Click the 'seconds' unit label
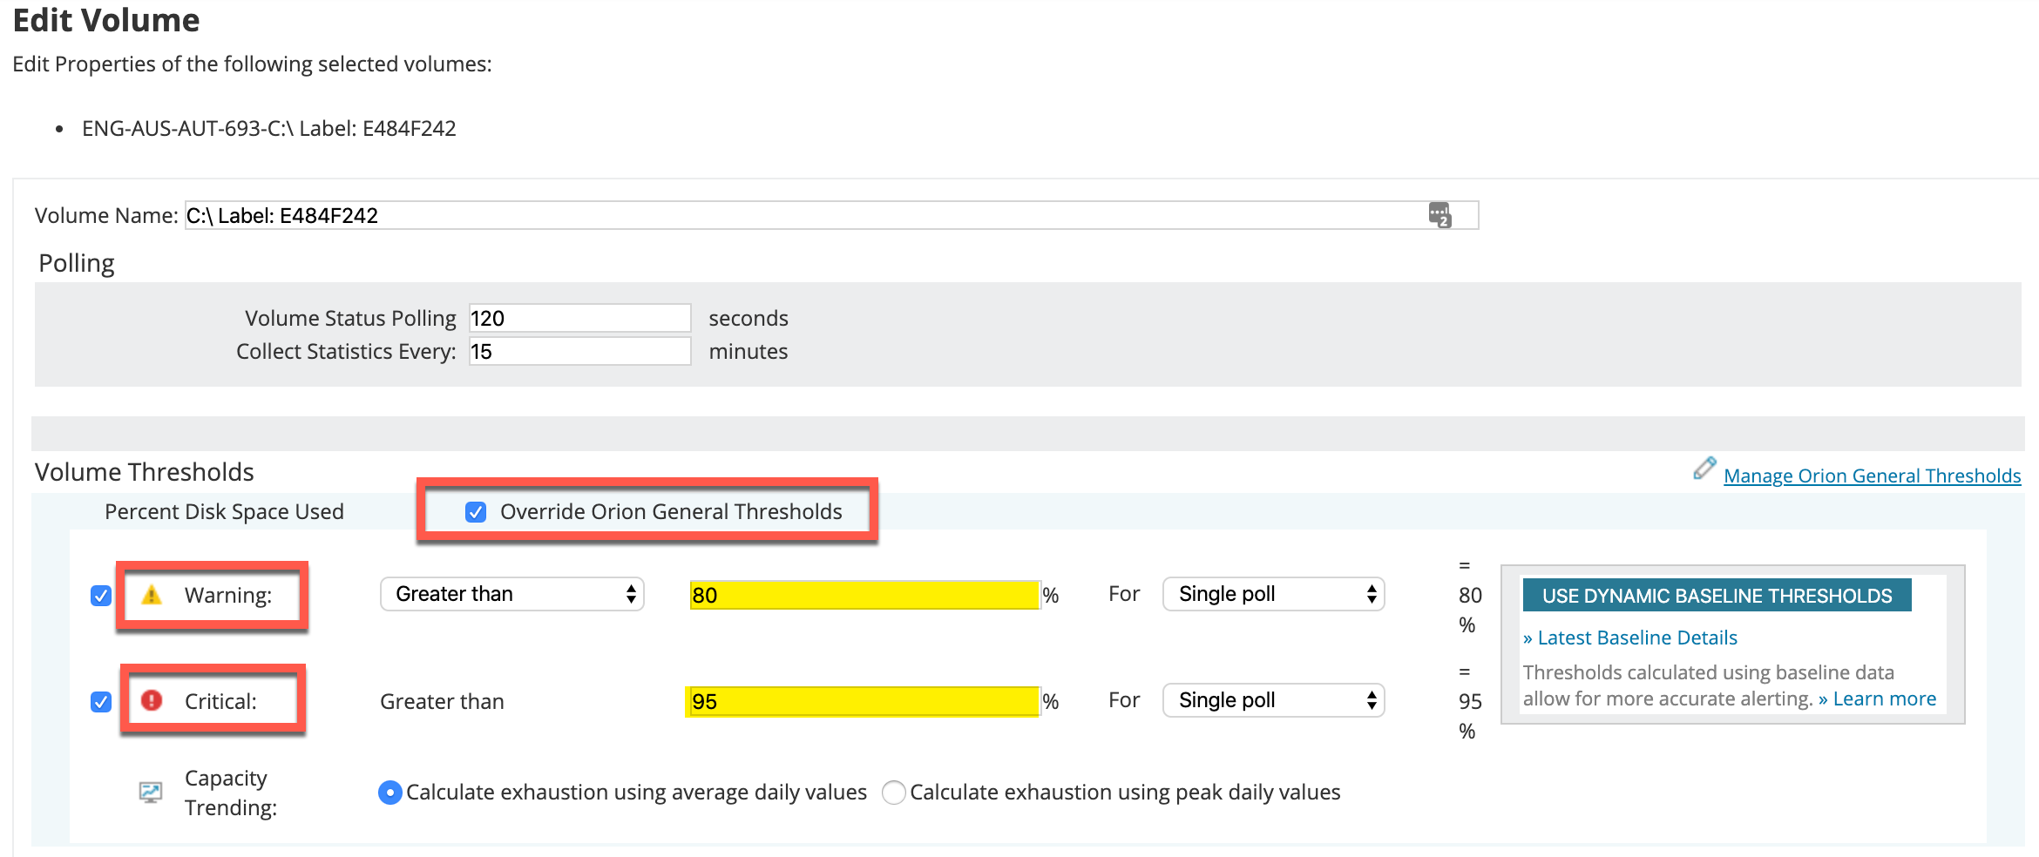The width and height of the screenshot is (2039, 857). [749, 318]
